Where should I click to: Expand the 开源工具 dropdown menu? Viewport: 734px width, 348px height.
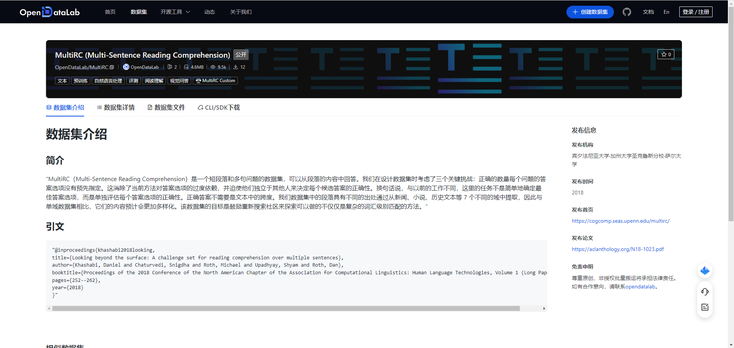point(175,12)
